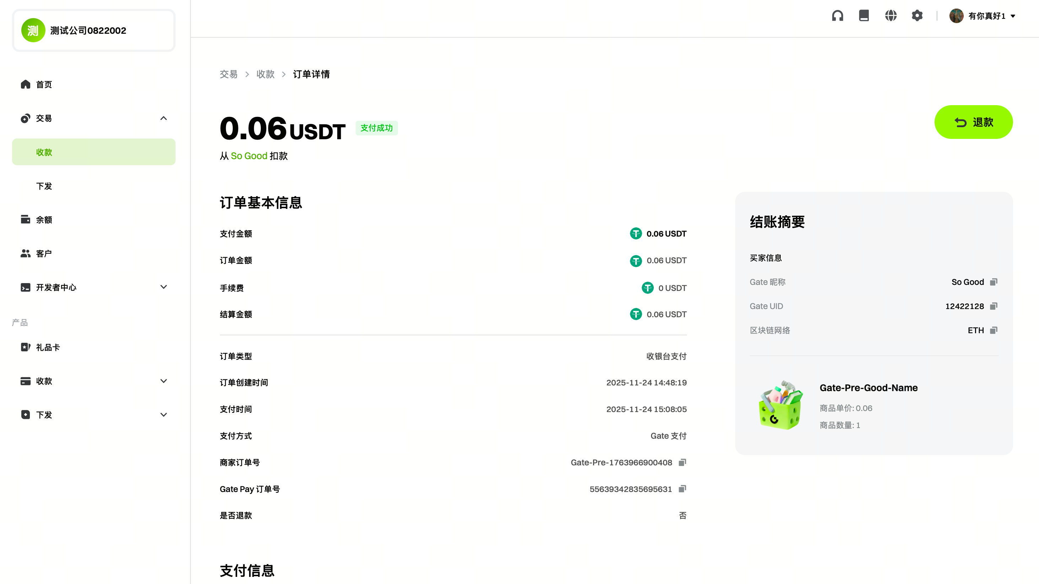Open the documentation book icon
The width and height of the screenshot is (1039, 584).
[864, 16]
